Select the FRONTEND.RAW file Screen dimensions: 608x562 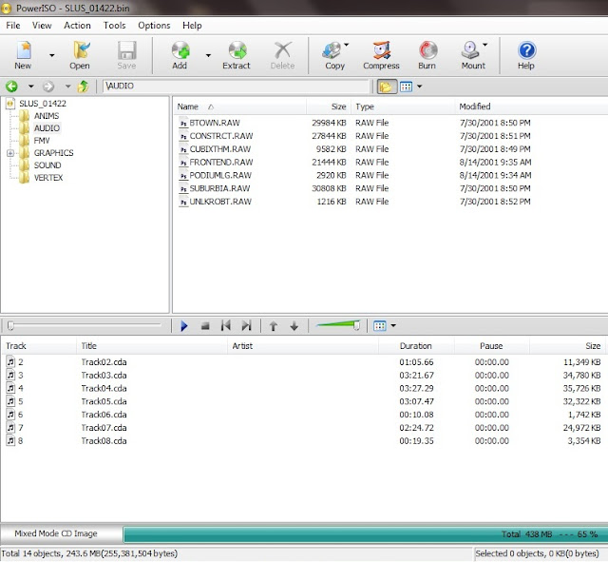[221, 163]
